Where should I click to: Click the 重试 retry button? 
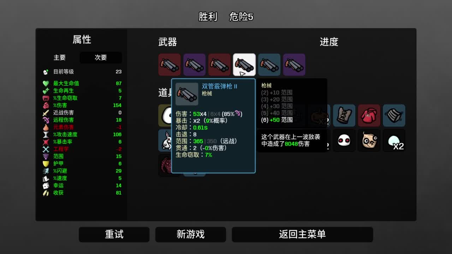[x=114, y=234]
